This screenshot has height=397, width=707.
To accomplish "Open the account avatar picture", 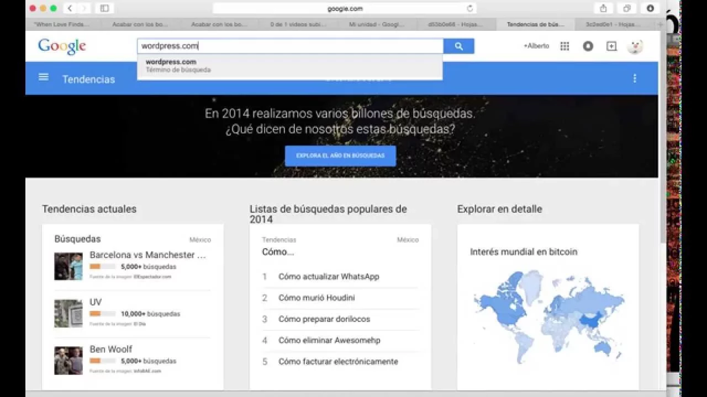I will pyautogui.click(x=635, y=46).
